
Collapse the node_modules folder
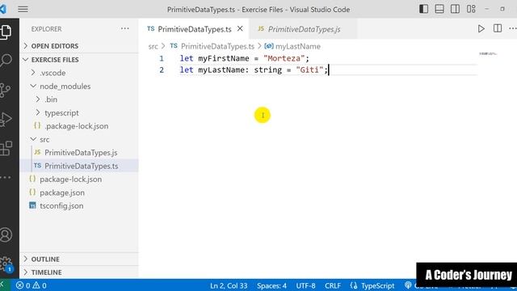[79, 86]
